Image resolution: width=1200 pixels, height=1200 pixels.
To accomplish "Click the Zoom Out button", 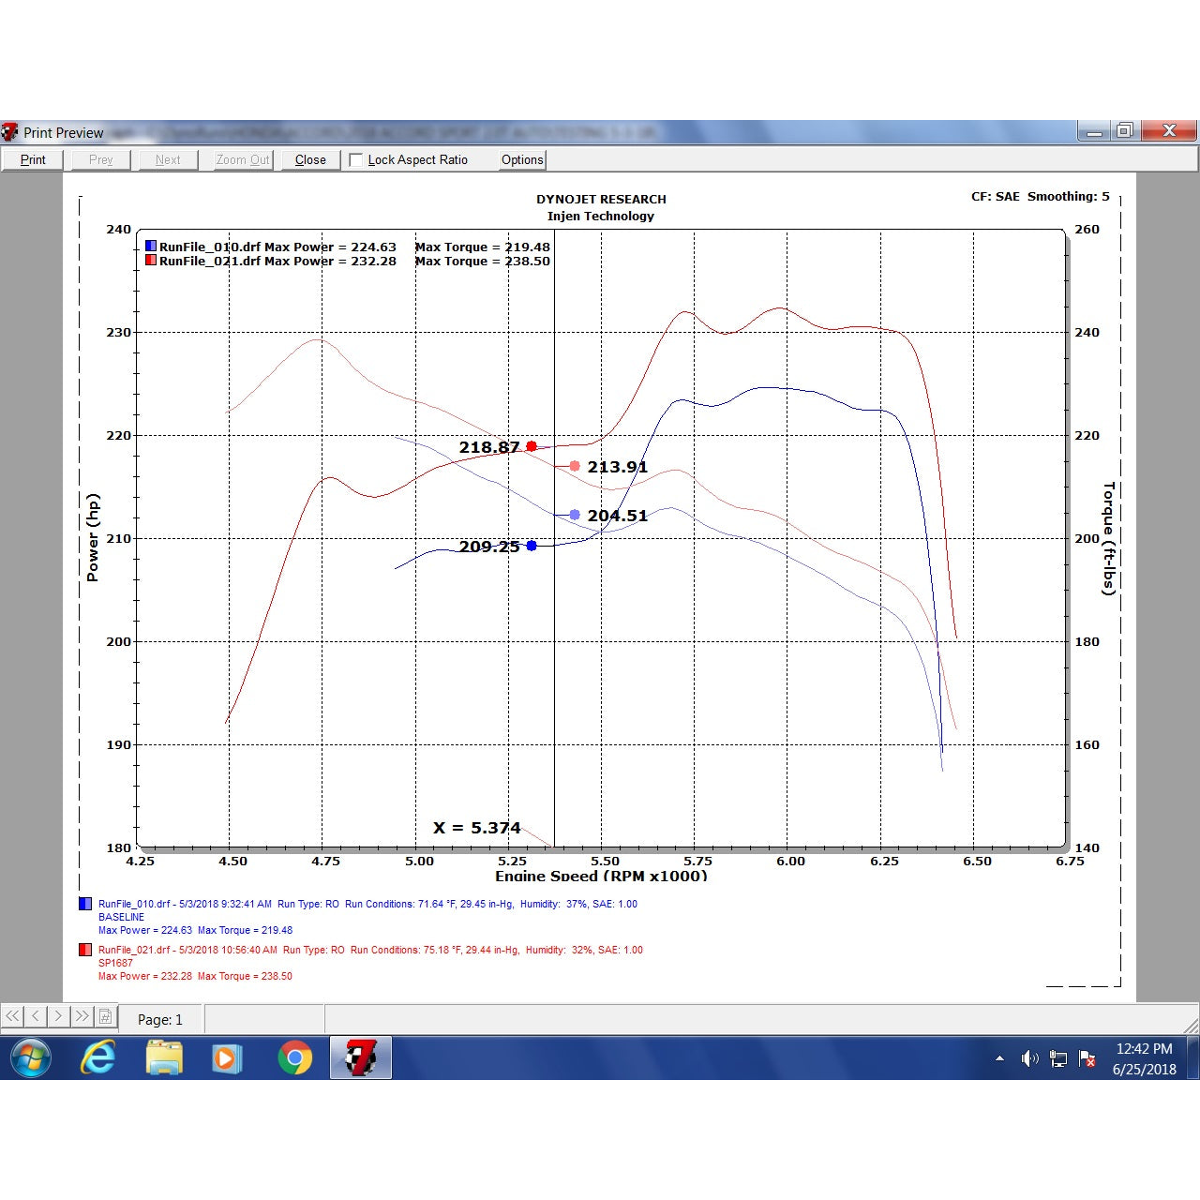I will coord(243,160).
